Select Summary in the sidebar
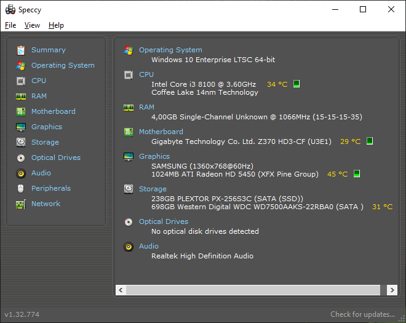Image resolution: width=406 pixels, height=323 pixels. pos(49,50)
